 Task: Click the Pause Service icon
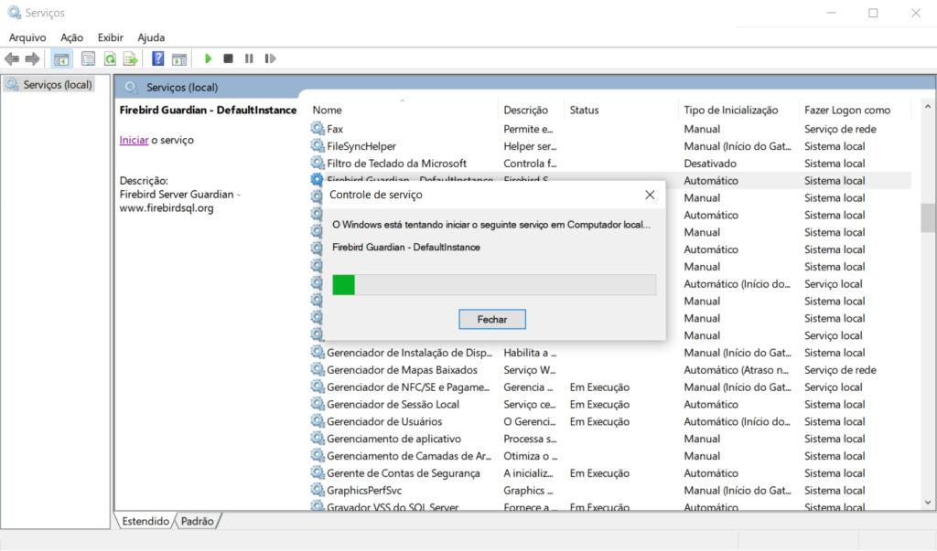(x=249, y=58)
